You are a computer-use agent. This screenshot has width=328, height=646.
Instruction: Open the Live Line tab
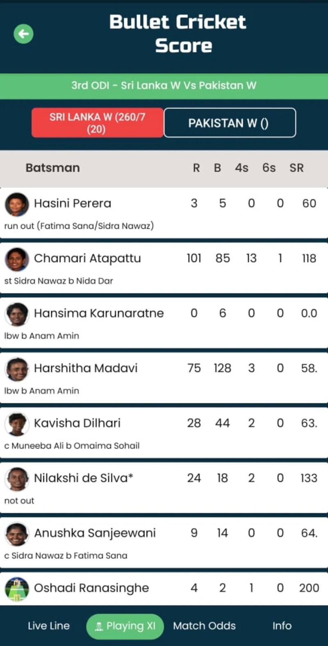point(49,626)
